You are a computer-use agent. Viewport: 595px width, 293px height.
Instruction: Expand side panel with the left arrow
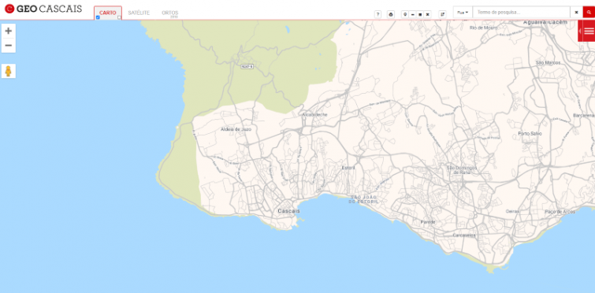(580, 31)
